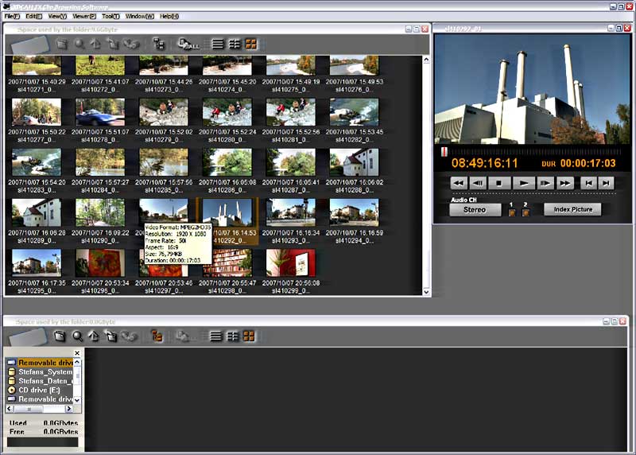Jump to the previous clip
Viewport: 636px width, 455px height.
587,183
